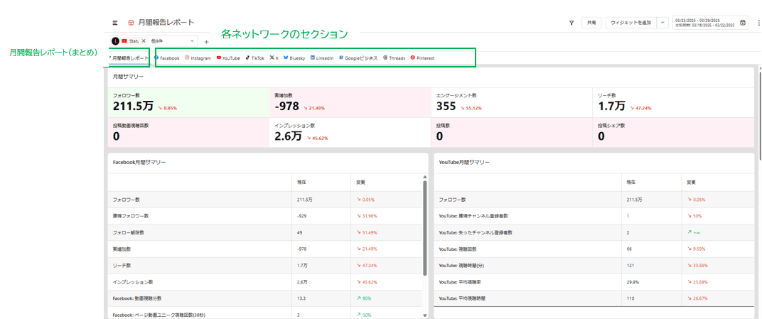Expand the profile selector dropdown

(x=192, y=41)
